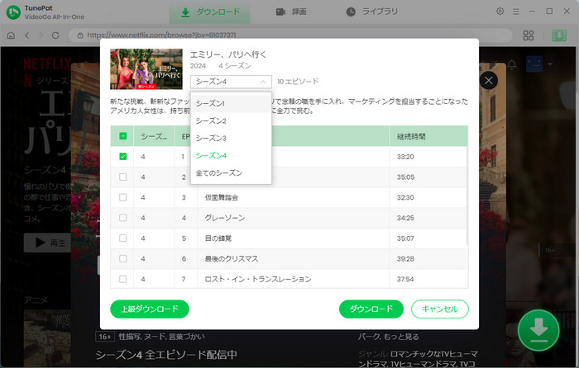
Task: Uncheck the episode 1 checkbox
Action: pyautogui.click(x=123, y=156)
